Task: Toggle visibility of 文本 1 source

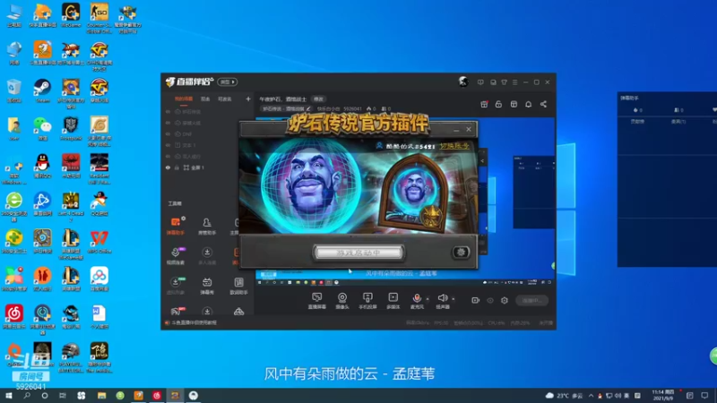Action: (168, 145)
